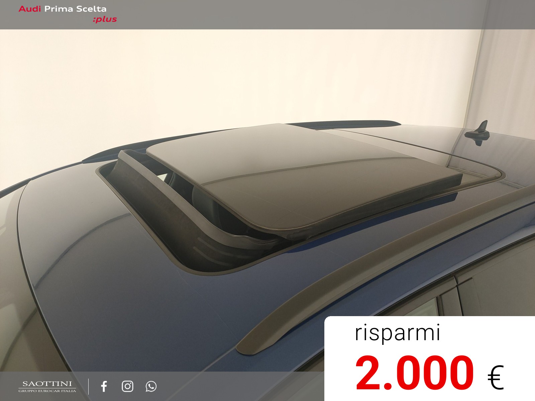535x401 pixels.
Task: Select the Gruppo Eurocar Italia caption
Action: [47, 391]
